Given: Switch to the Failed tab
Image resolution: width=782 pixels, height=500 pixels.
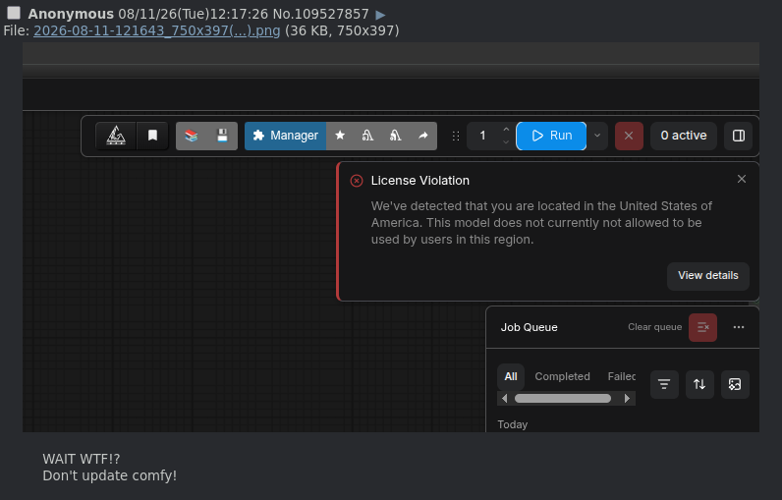Looking at the screenshot, I should [x=622, y=376].
